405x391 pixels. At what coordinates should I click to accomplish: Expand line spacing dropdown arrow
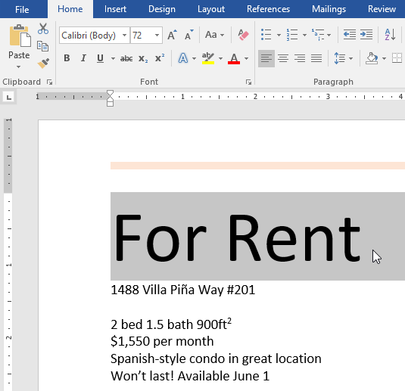point(350,58)
